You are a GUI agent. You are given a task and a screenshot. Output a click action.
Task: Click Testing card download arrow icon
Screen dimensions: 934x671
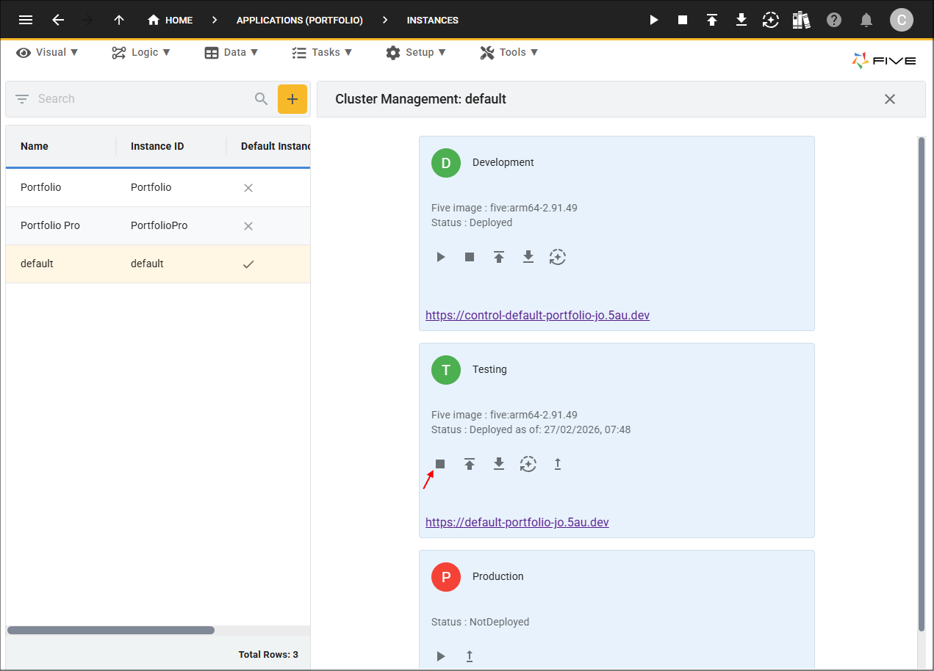coord(499,464)
